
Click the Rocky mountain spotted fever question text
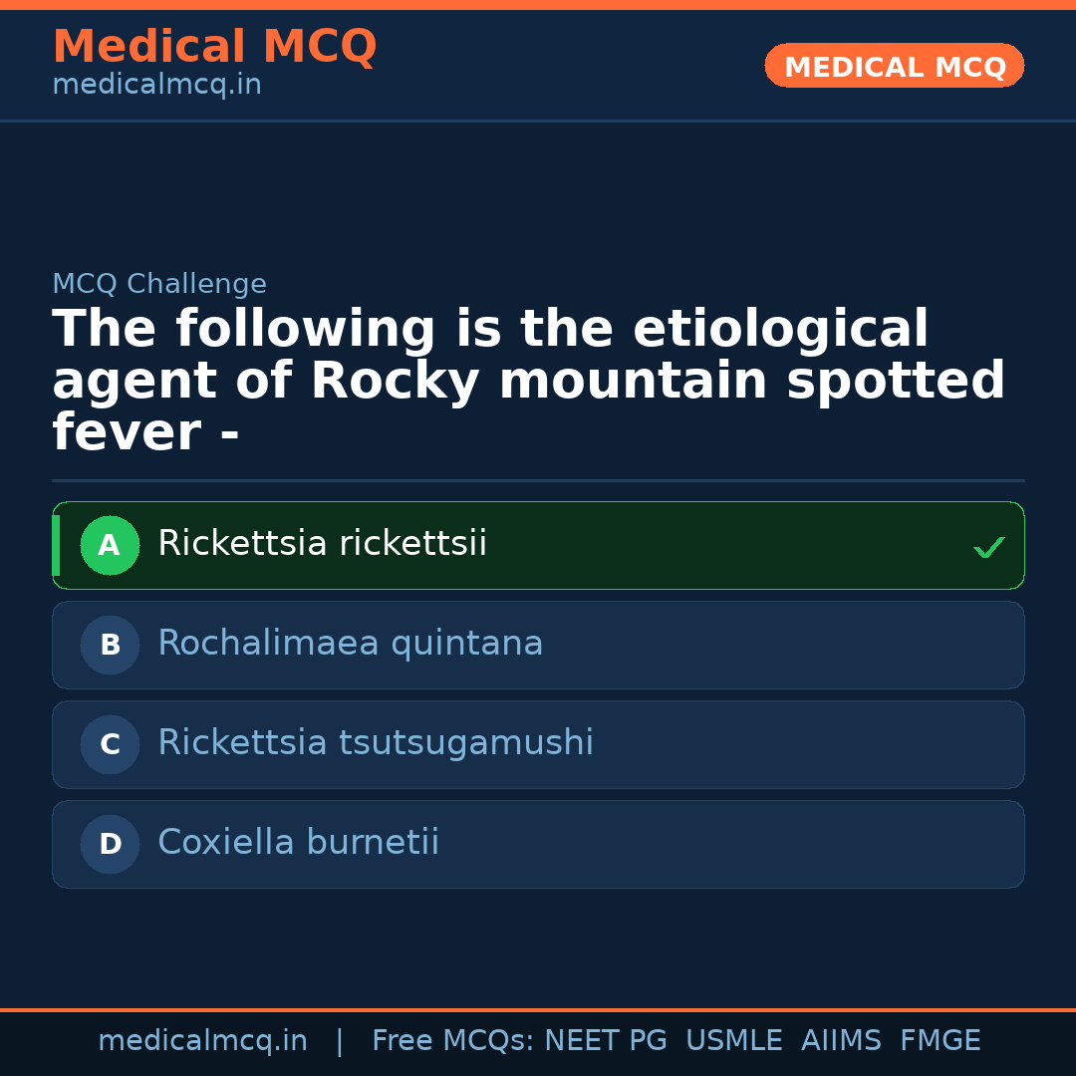coord(528,382)
